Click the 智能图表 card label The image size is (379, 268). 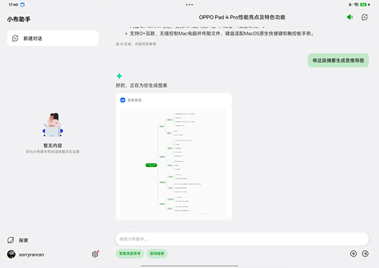[135, 100]
